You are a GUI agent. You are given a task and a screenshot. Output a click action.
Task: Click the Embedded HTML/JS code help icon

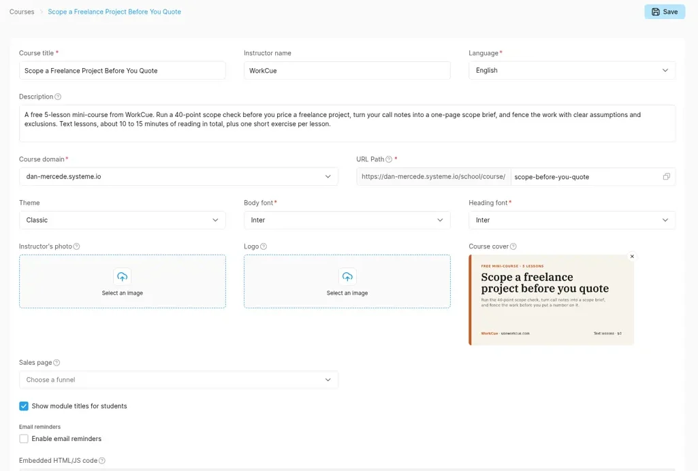point(102,461)
